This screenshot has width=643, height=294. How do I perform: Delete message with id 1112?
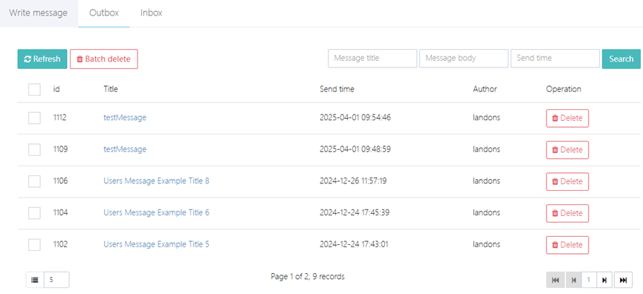[567, 118]
